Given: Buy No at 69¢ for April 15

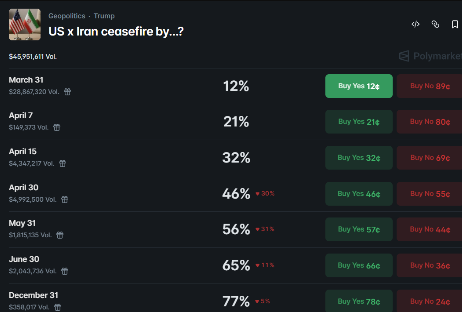Looking at the screenshot, I should coord(430,158).
